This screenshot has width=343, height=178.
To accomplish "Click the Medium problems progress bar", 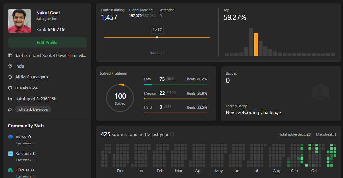I will (175, 99).
